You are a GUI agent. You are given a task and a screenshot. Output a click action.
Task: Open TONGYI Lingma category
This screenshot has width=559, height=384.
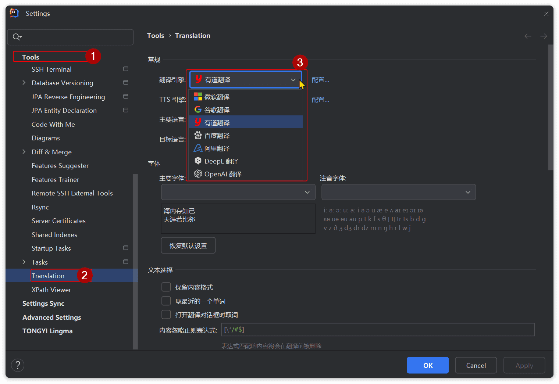coord(47,331)
